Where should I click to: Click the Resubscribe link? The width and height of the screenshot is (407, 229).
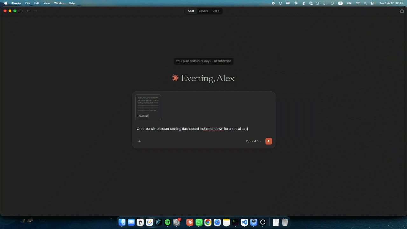click(223, 61)
